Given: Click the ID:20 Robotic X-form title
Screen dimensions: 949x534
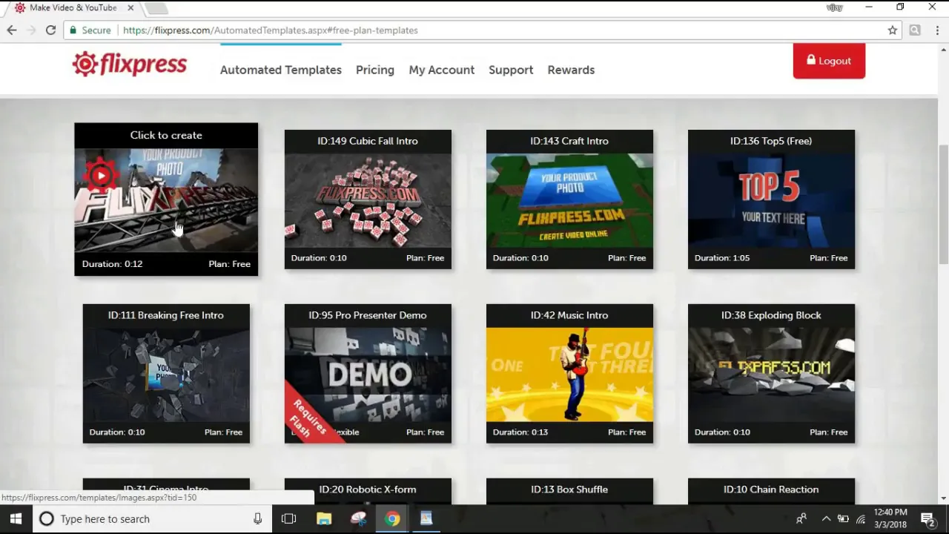Looking at the screenshot, I should (x=368, y=489).
